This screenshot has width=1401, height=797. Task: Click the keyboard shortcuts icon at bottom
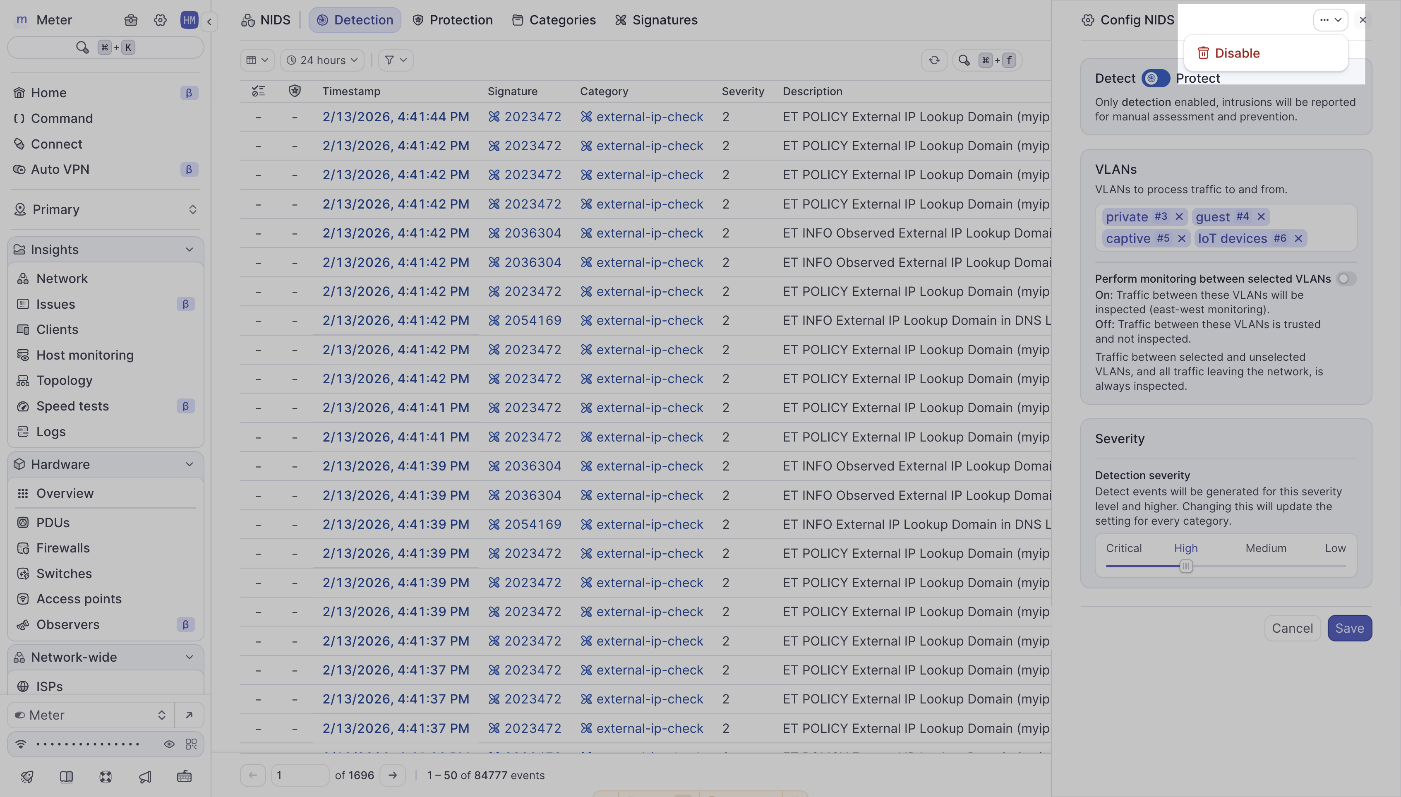pyautogui.click(x=185, y=776)
